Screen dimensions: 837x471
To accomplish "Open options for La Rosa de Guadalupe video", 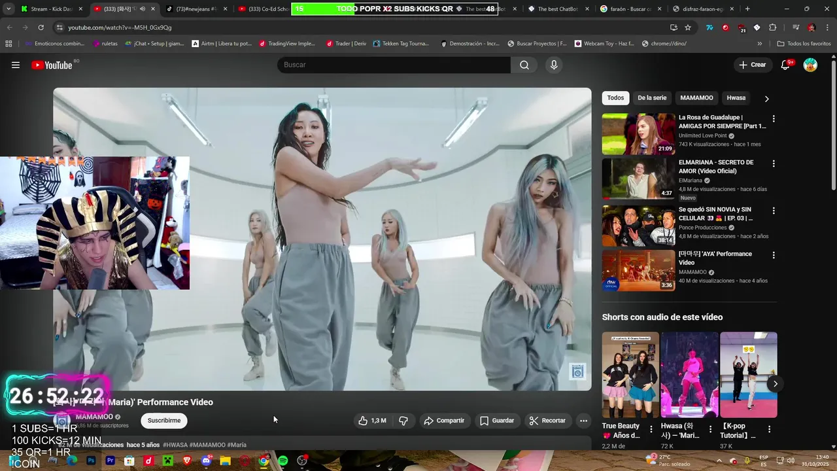I will point(774,119).
